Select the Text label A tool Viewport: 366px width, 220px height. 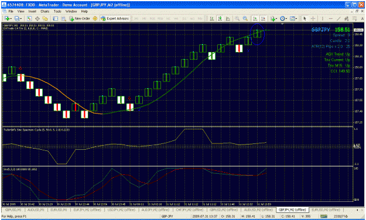pyautogui.click(x=362, y=18)
